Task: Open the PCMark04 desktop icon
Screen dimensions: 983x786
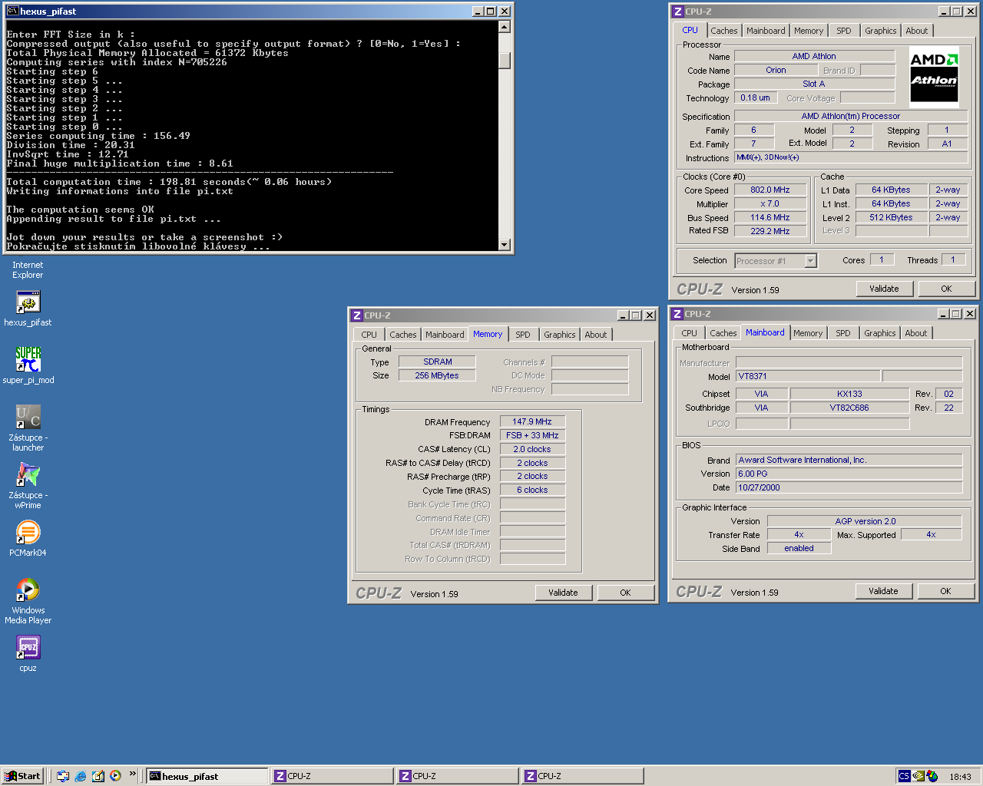Action: click(x=28, y=539)
